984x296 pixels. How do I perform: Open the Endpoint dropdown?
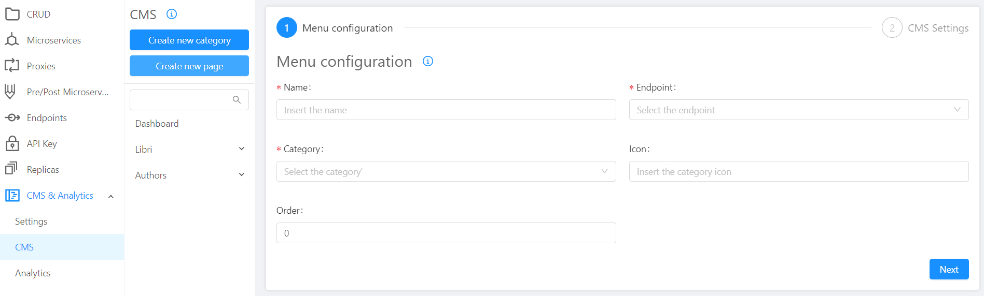coord(798,110)
